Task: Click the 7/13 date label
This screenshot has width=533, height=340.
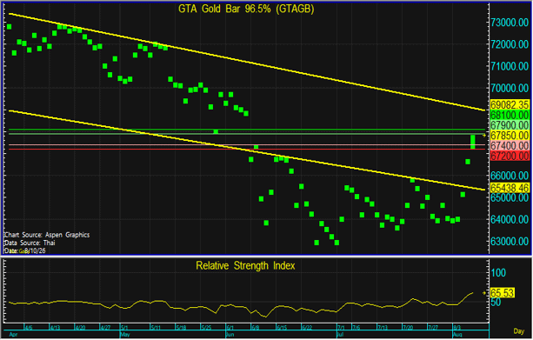Action: (x=383, y=328)
